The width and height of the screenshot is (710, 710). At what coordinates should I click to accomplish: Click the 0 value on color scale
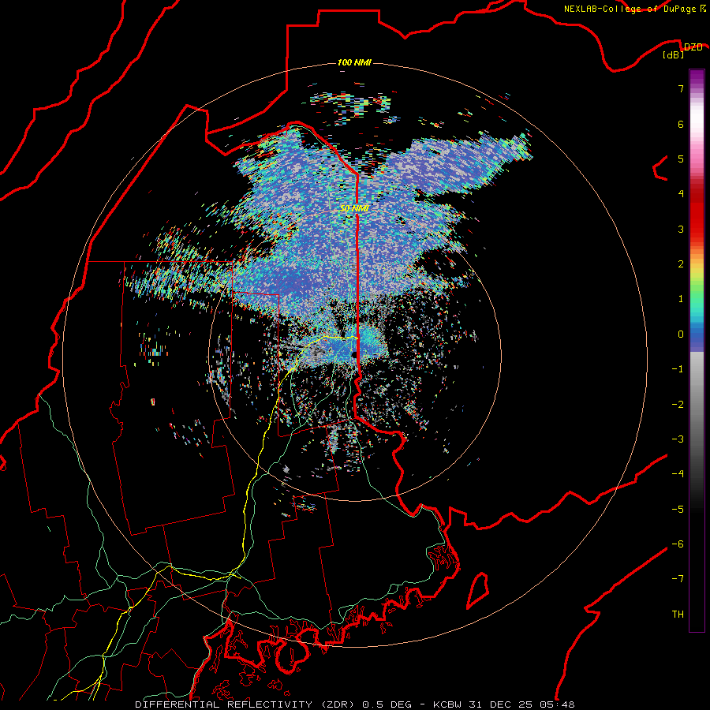681,334
